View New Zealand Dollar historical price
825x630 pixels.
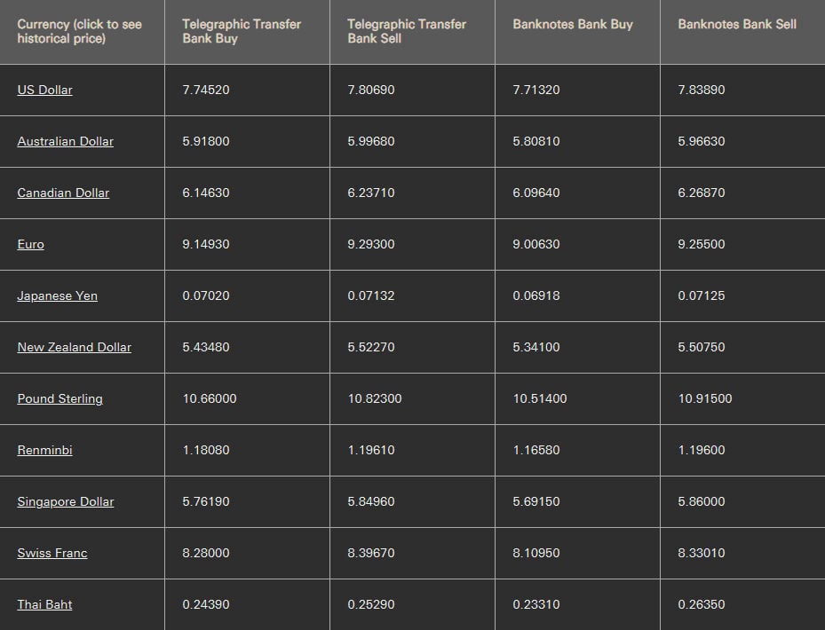pos(74,347)
